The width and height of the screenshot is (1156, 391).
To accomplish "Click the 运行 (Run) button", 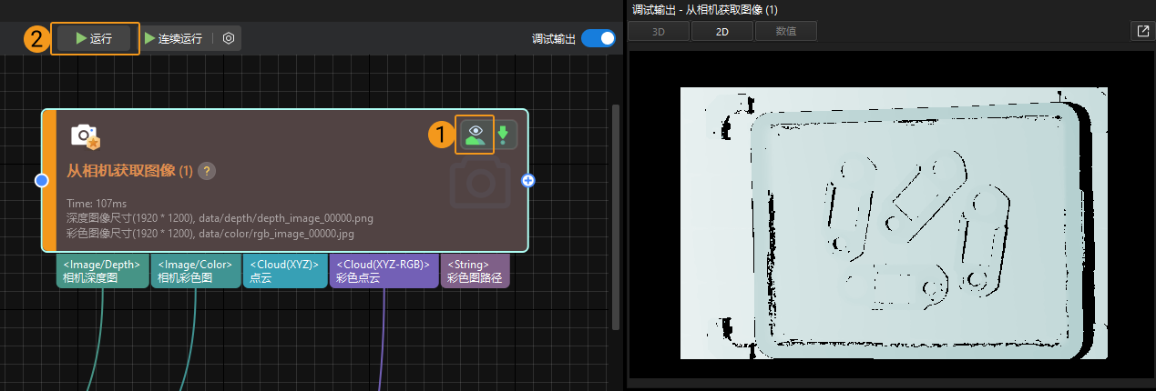I will (x=94, y=39).
